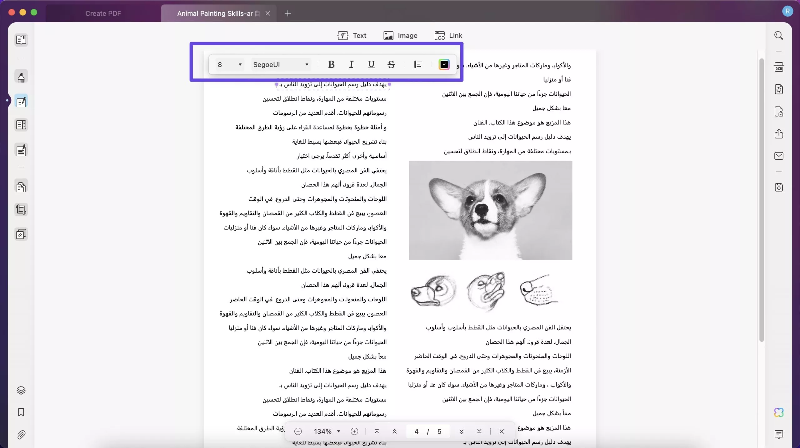Open the font size dropdown
Image resolution: width=800 pixels, height=448 pixels.
tap(230, 64)
